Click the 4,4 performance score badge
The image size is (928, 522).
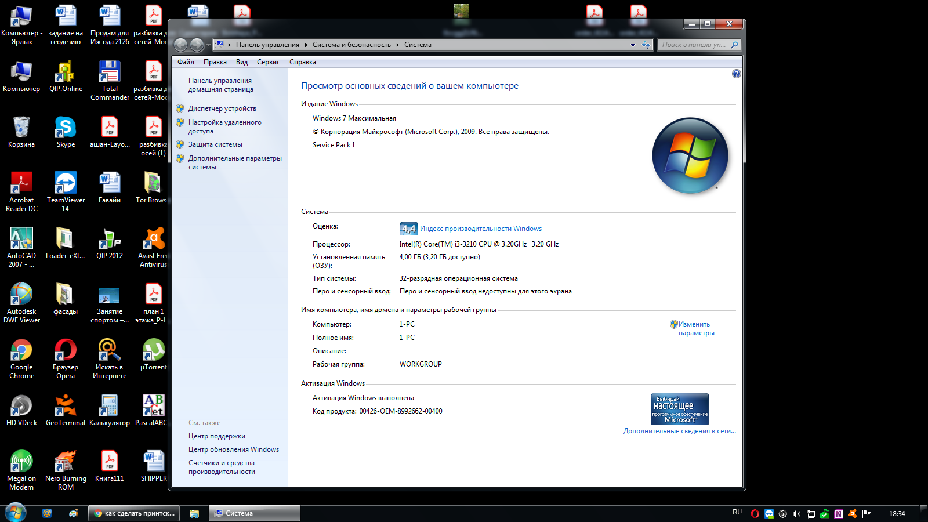tap(408, 229)
